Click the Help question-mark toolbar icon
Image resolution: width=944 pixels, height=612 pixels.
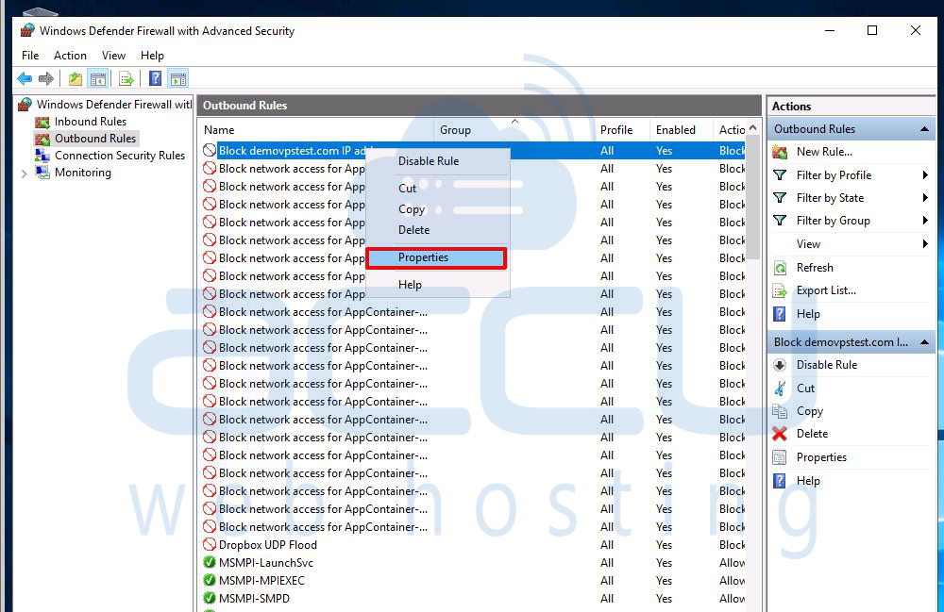click(156, 78)
